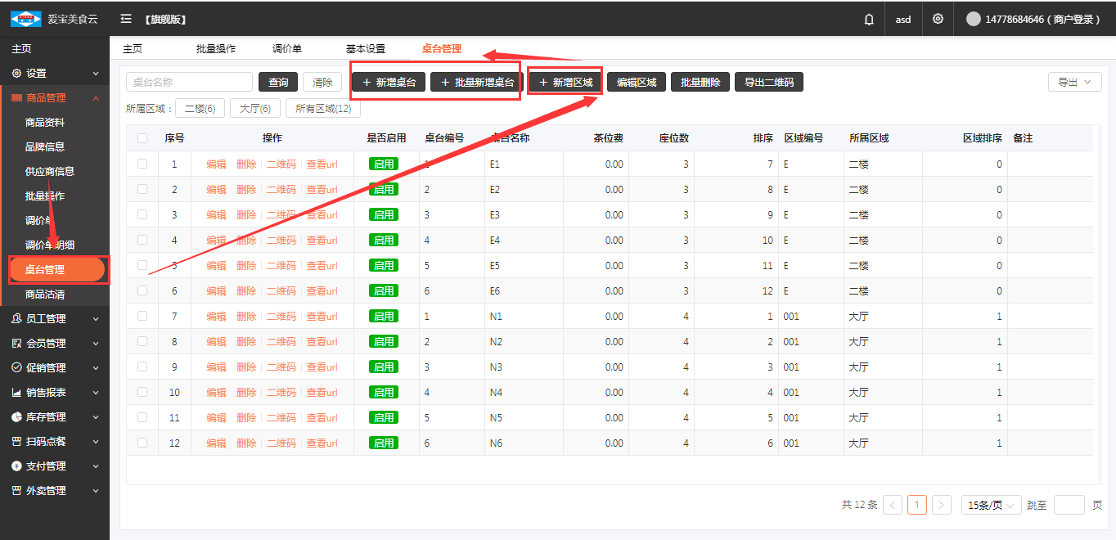Toggle the sidebar collapse hamburger icon
This screenshot has height=540, width=1116.
(x=126, y=19)
